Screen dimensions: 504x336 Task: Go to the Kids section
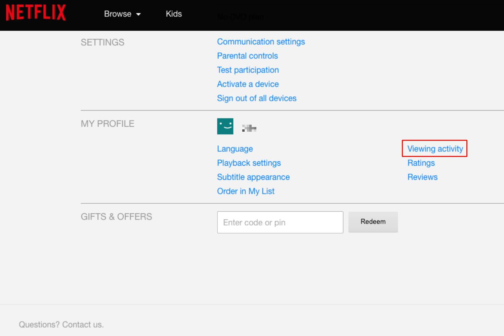pos(174,14)
